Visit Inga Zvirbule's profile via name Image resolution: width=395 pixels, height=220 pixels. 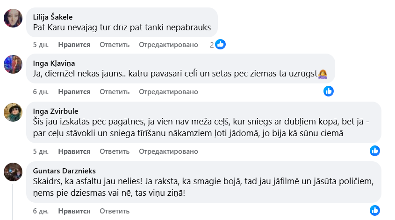click(56, 111)
